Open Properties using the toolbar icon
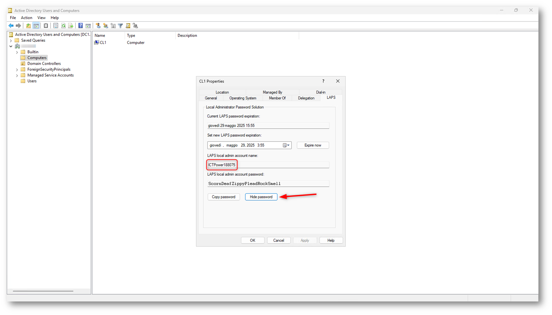The width and height of the screenshot is (552, 315). pyautogui.click(x=56, y=26)
